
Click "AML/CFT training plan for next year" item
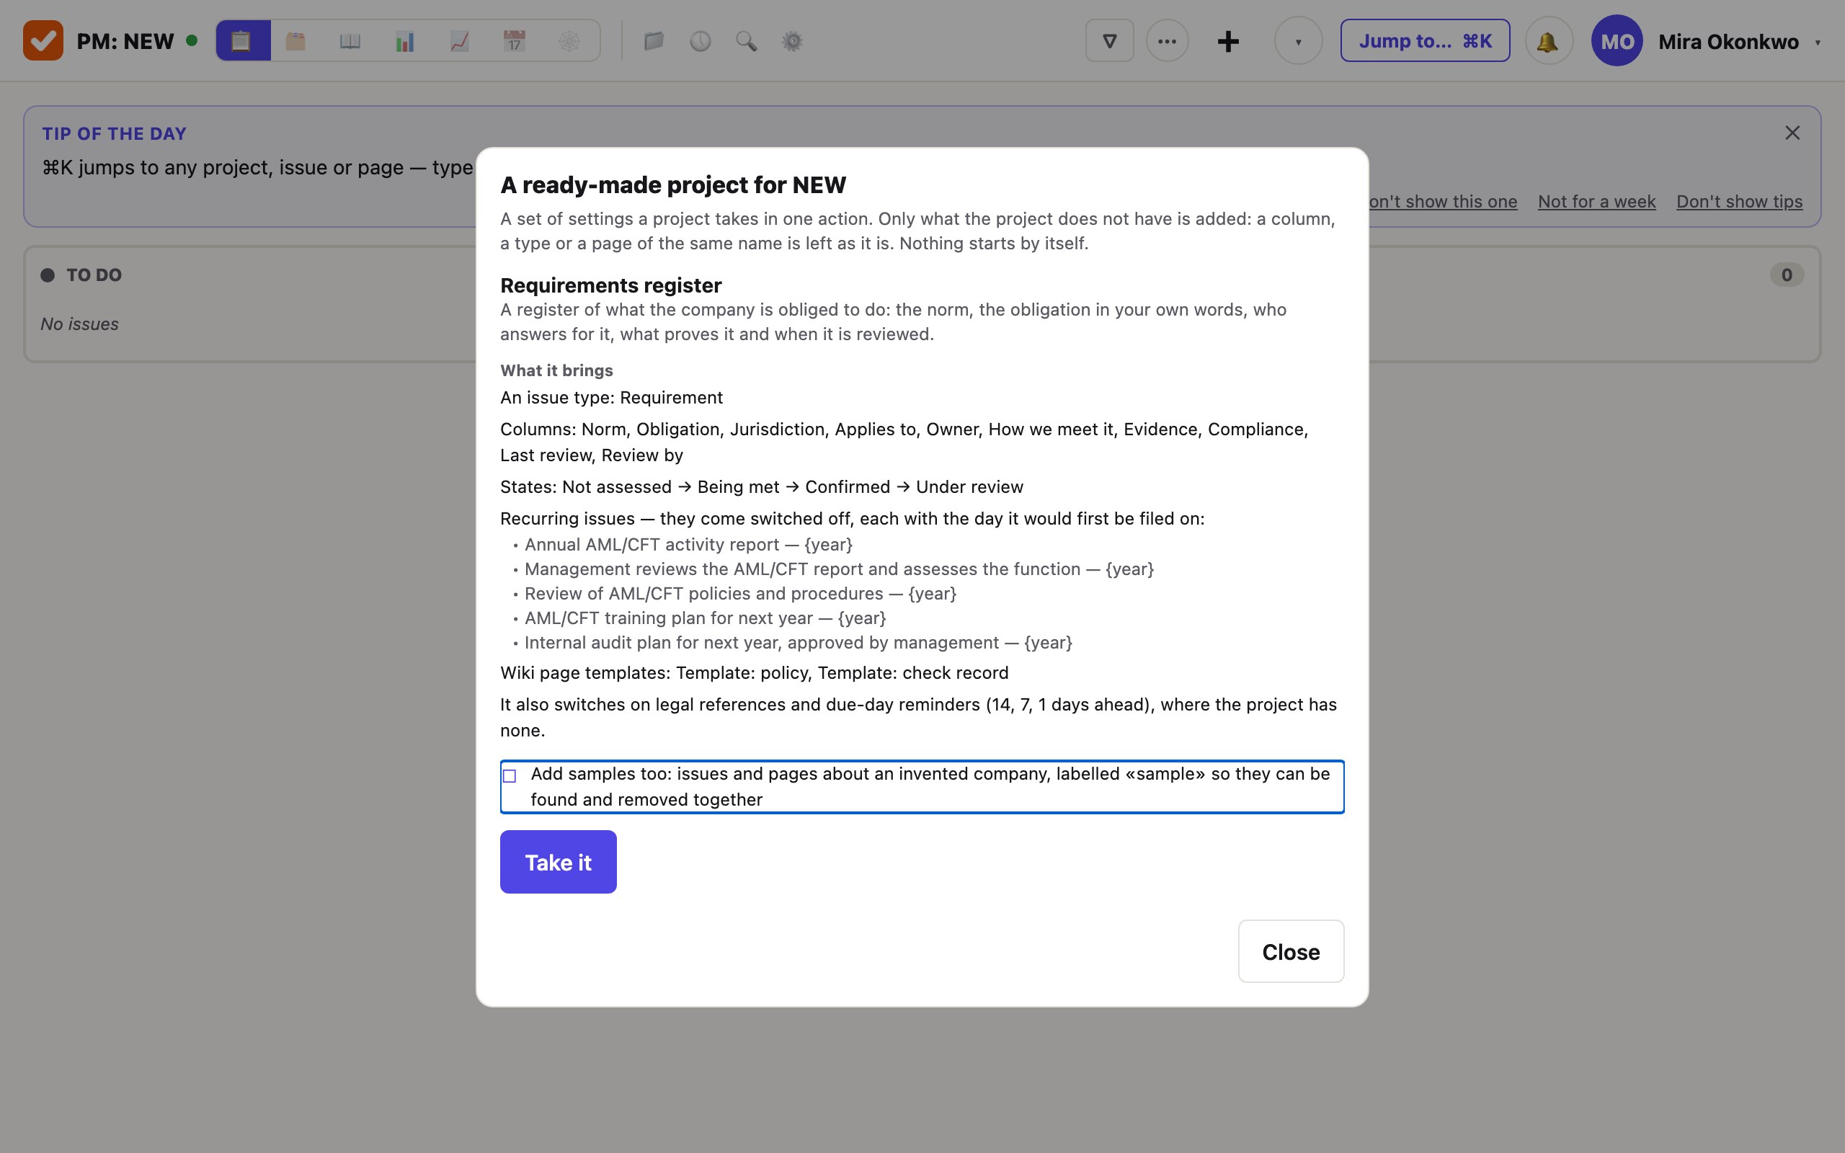pyautogui.click(x=706, y=618)
